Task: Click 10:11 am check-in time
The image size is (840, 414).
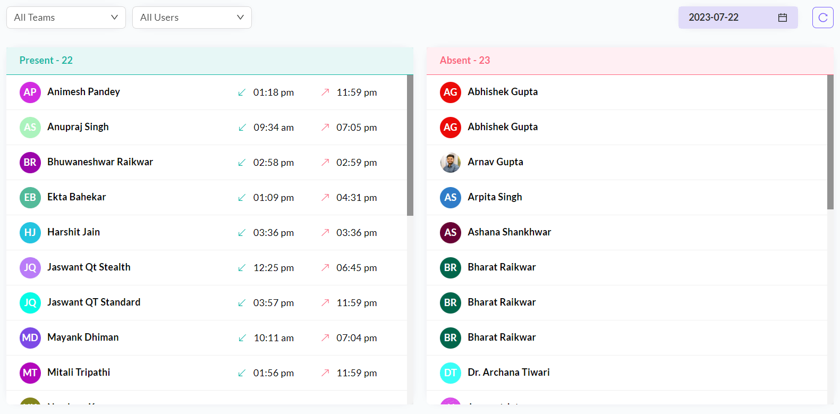Action: tap(274, 338)
